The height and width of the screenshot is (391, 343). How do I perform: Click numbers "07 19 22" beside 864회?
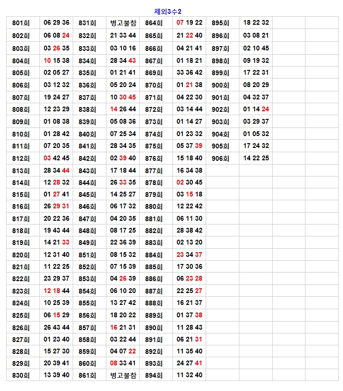pos(189,23)
